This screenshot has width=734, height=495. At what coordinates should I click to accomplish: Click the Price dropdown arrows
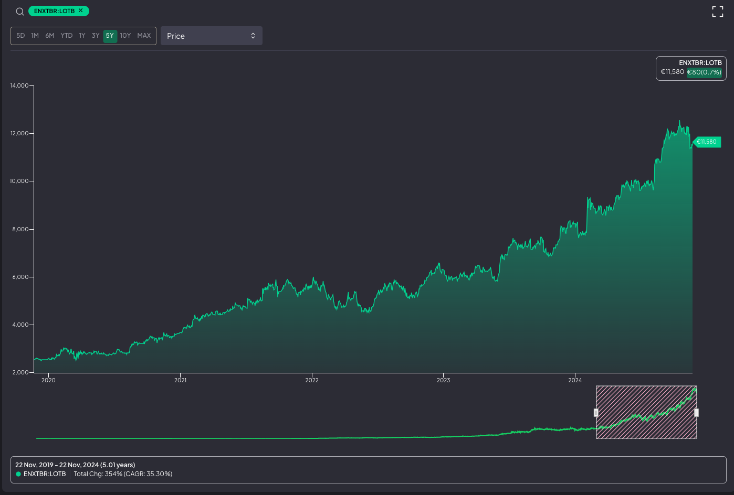coord(253,36)
